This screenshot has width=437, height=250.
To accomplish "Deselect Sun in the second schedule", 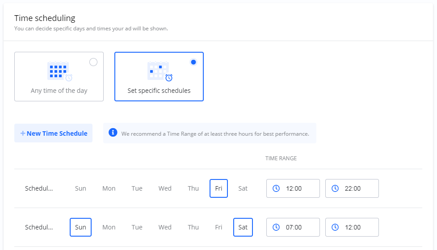I will [80, 227].
